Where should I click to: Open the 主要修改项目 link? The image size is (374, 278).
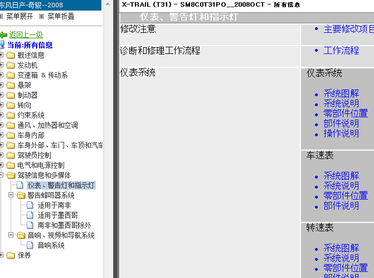(348, 29)
